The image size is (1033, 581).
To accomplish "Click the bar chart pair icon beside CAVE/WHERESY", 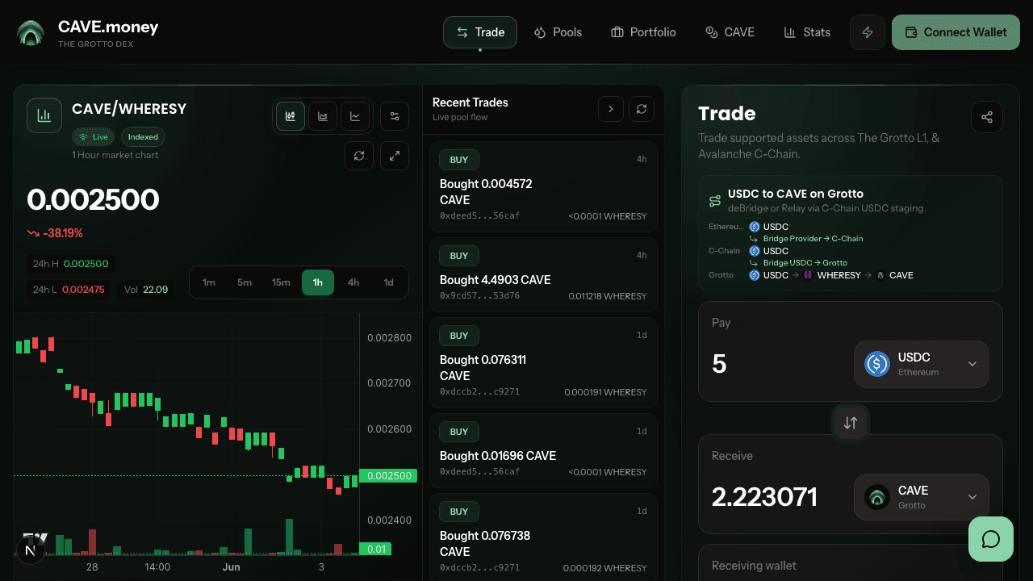I will [x=44, y=115].
